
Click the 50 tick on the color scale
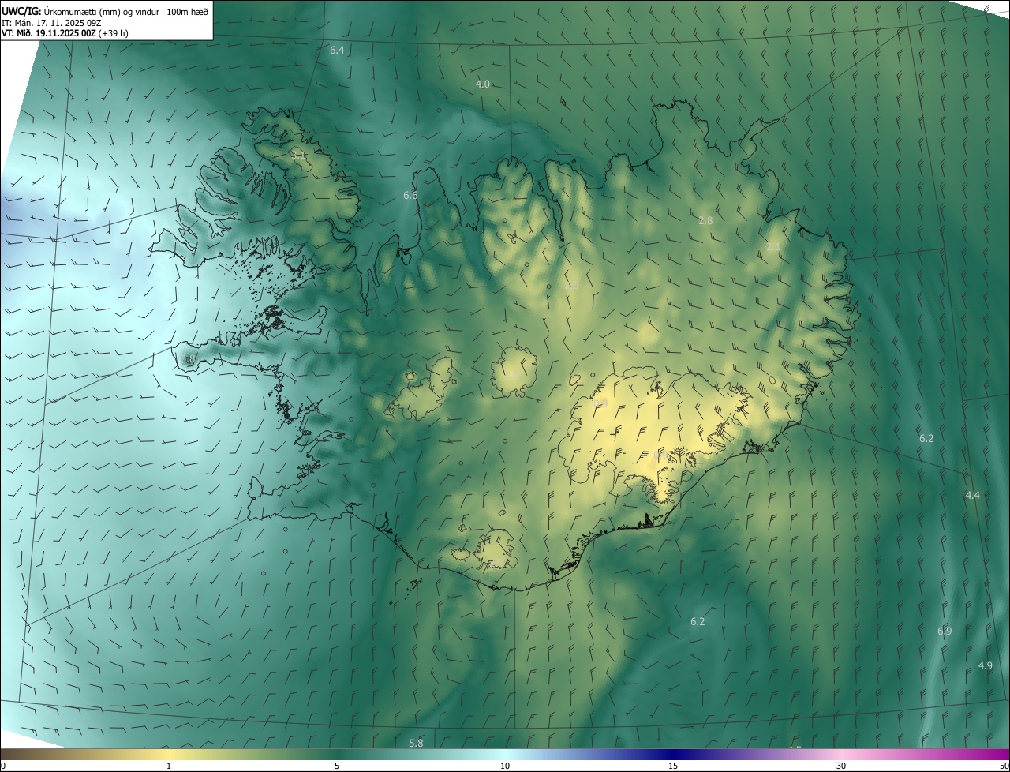click(1003, 766)
